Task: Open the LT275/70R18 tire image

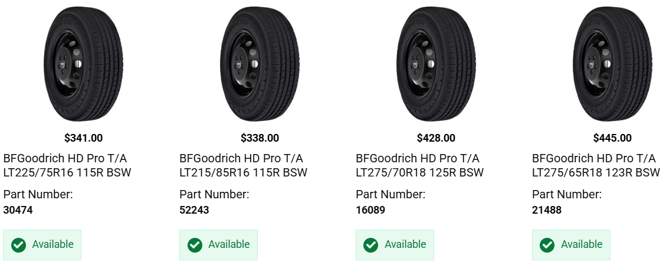Action: tap(436, 64)
